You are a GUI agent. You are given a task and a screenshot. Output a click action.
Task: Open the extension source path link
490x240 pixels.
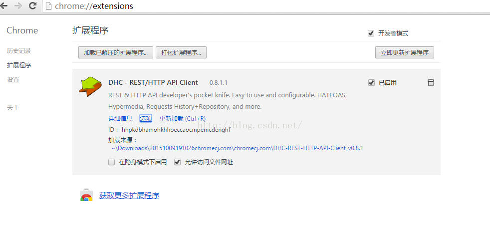[237, 148]
